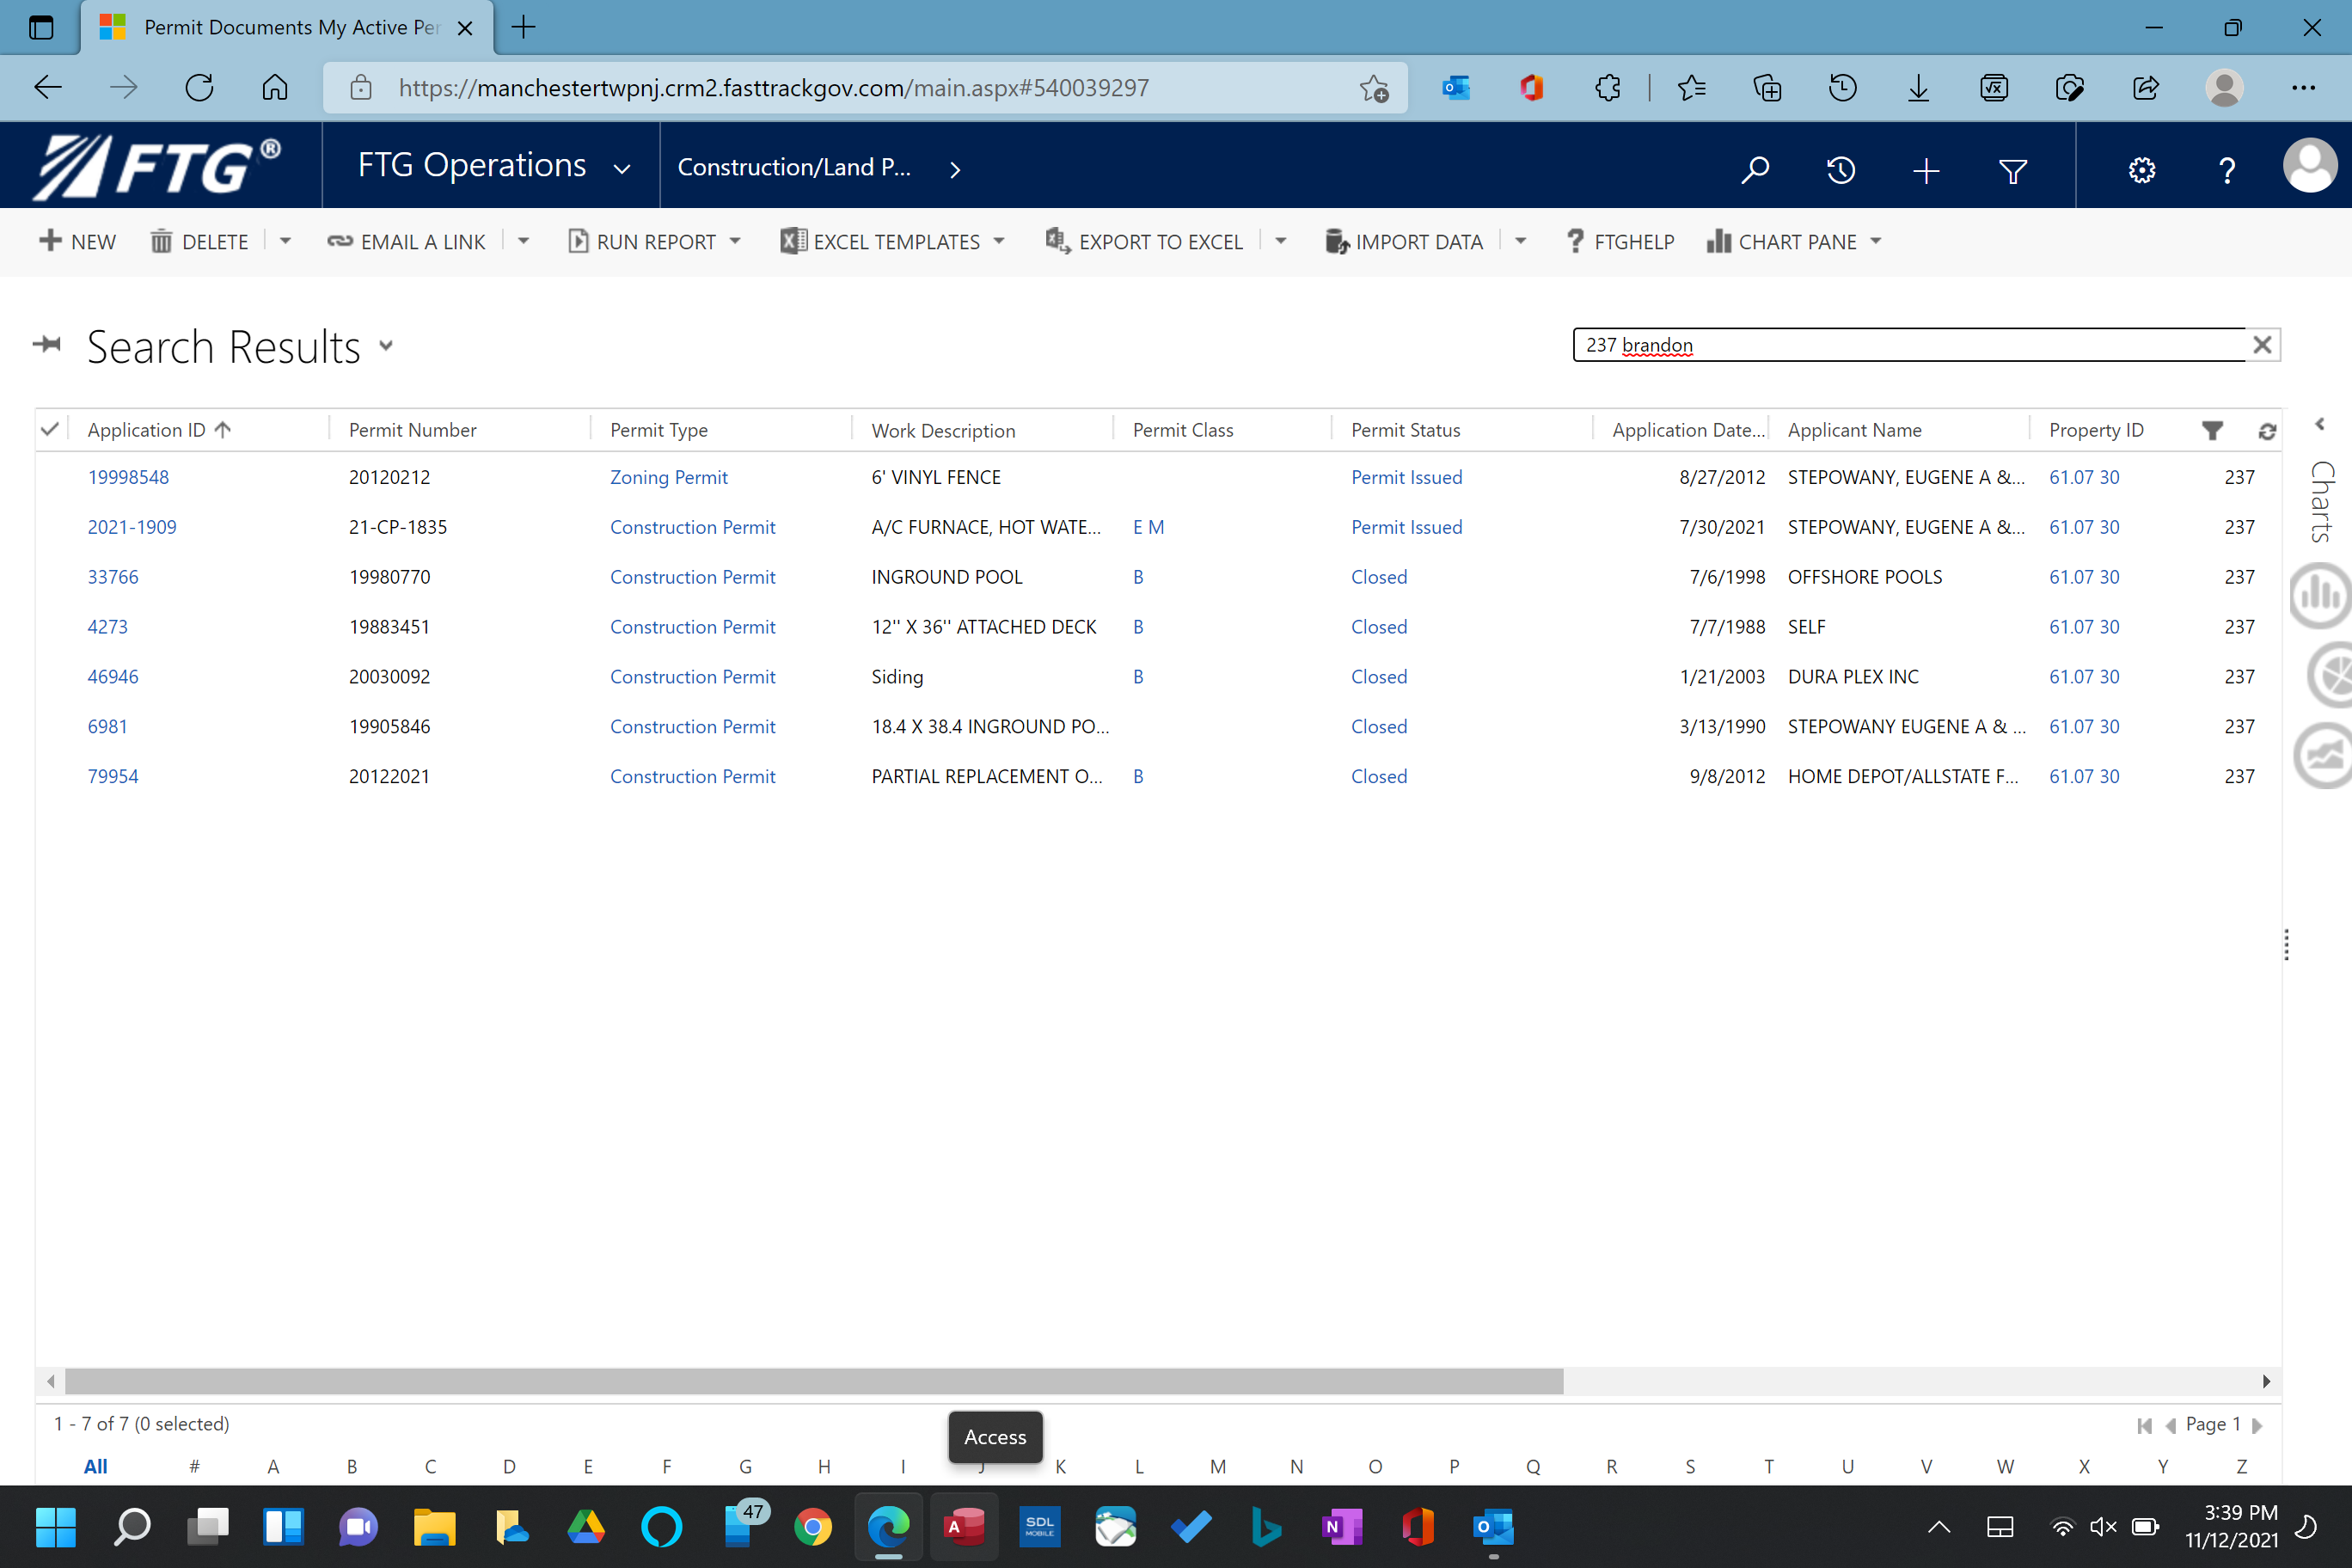Screen dimensions: 2352x1568
Task: Open the FTG search magnifier icon
Action: coord(1755,170)
